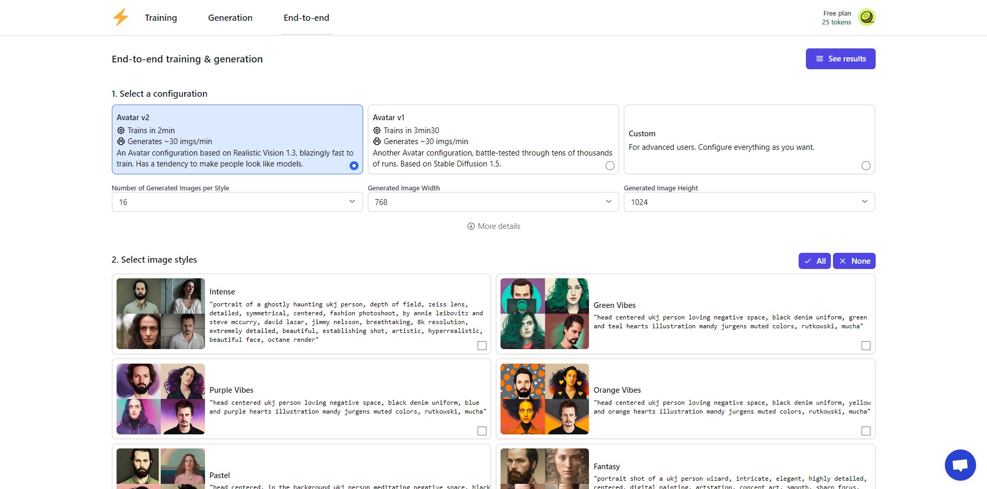Click the '2. Select image styles' heading
Screen dimensions: 987x489
[155, 260]
